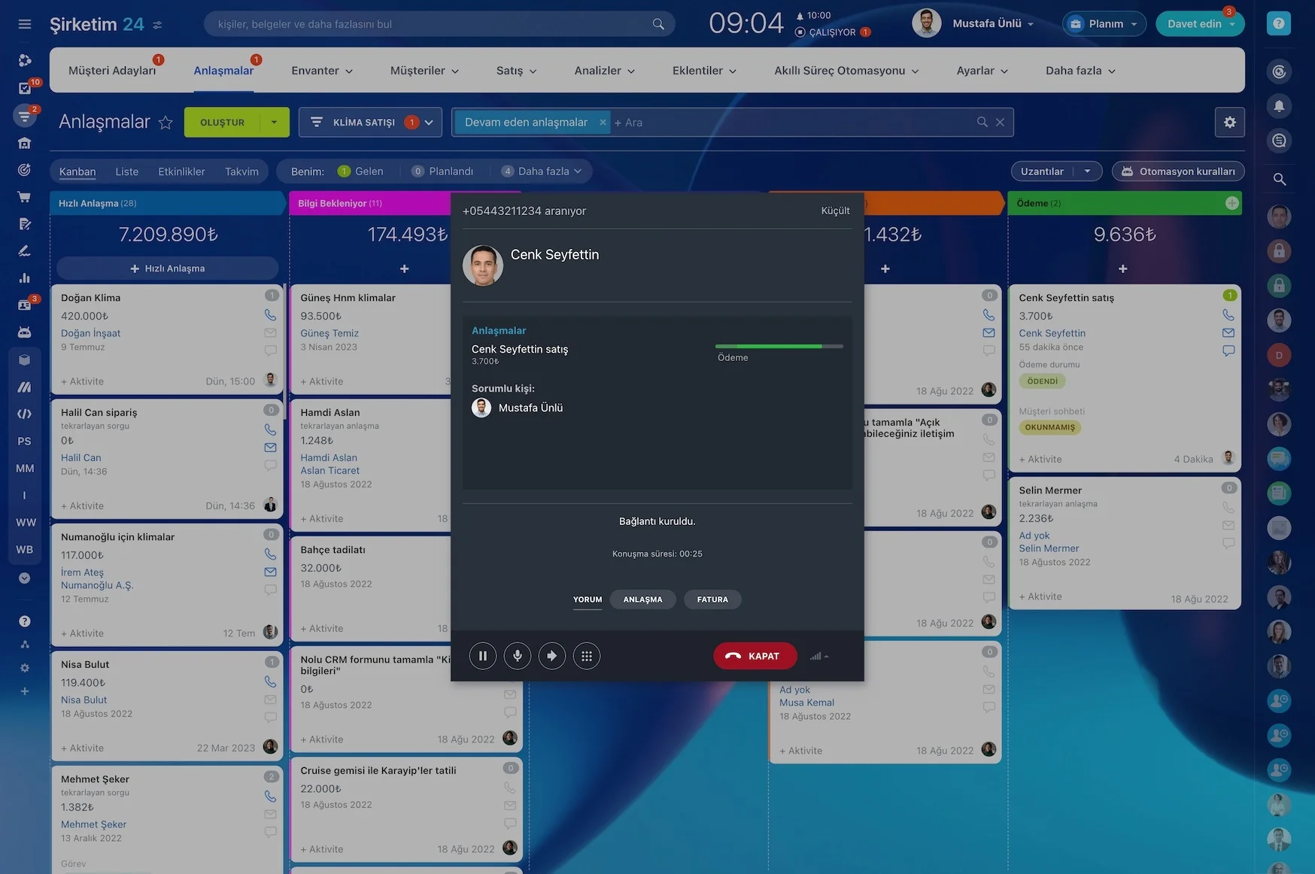Click the FATURA button in call window

point(712,599)
